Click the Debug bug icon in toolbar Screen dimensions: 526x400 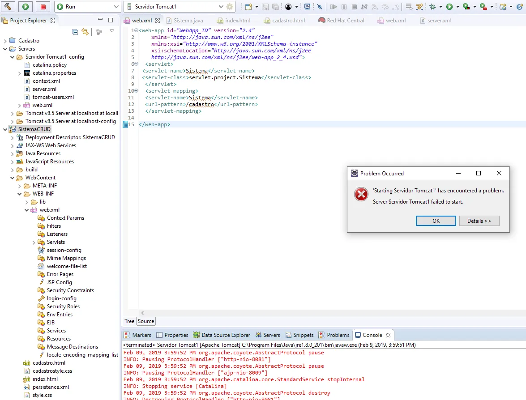[432, 7]
